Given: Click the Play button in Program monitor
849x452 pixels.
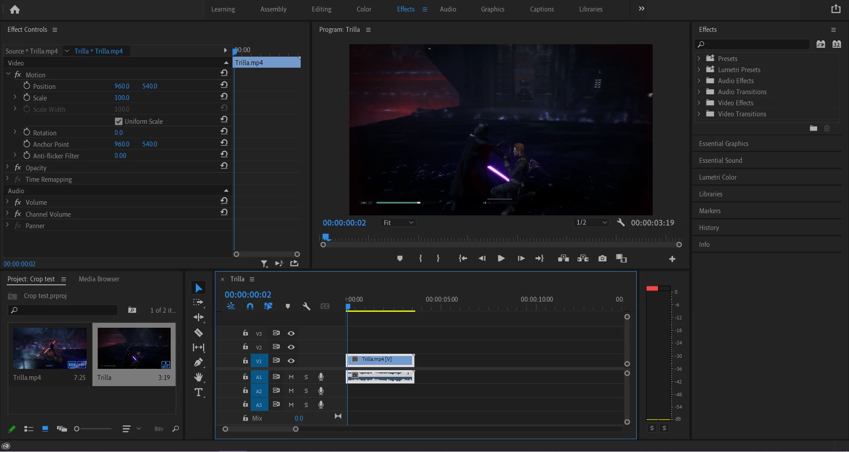Looking at the screenshot, I should point(501,259).
